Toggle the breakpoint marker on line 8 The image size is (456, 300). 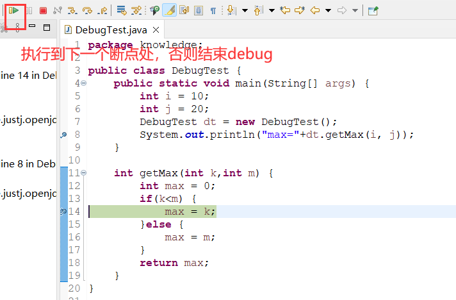point(63,135)
